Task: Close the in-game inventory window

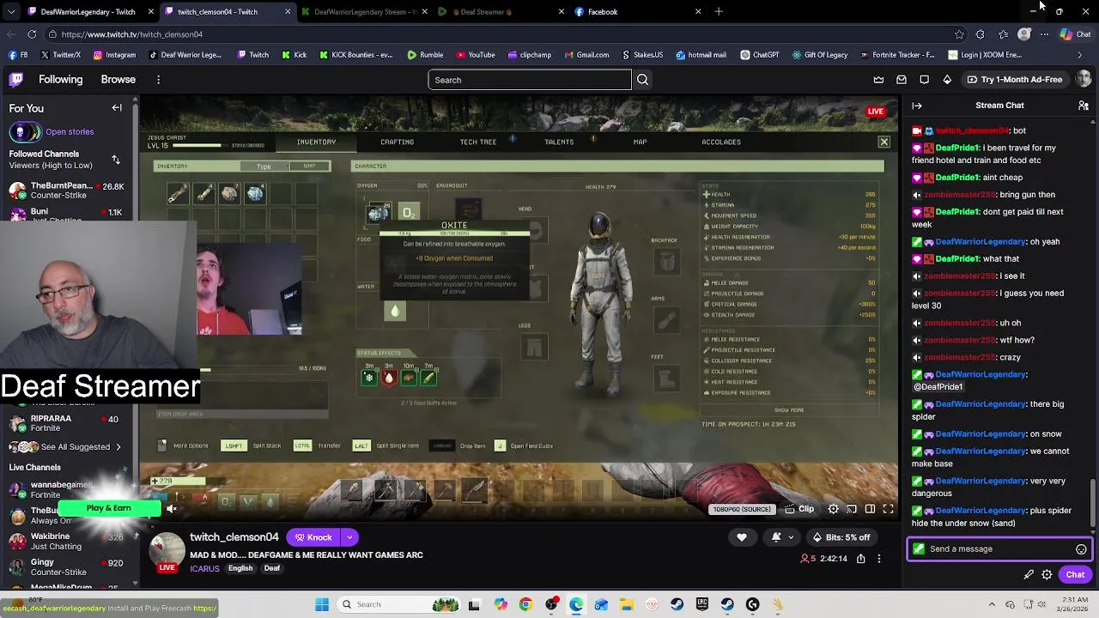Action: [883, 142]
